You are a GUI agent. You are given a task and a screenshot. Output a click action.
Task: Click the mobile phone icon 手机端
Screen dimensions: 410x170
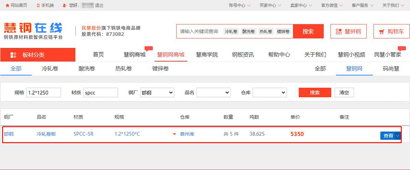point(38,5)
